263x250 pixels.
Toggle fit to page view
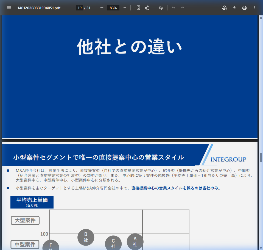click(x=138, y=8)
